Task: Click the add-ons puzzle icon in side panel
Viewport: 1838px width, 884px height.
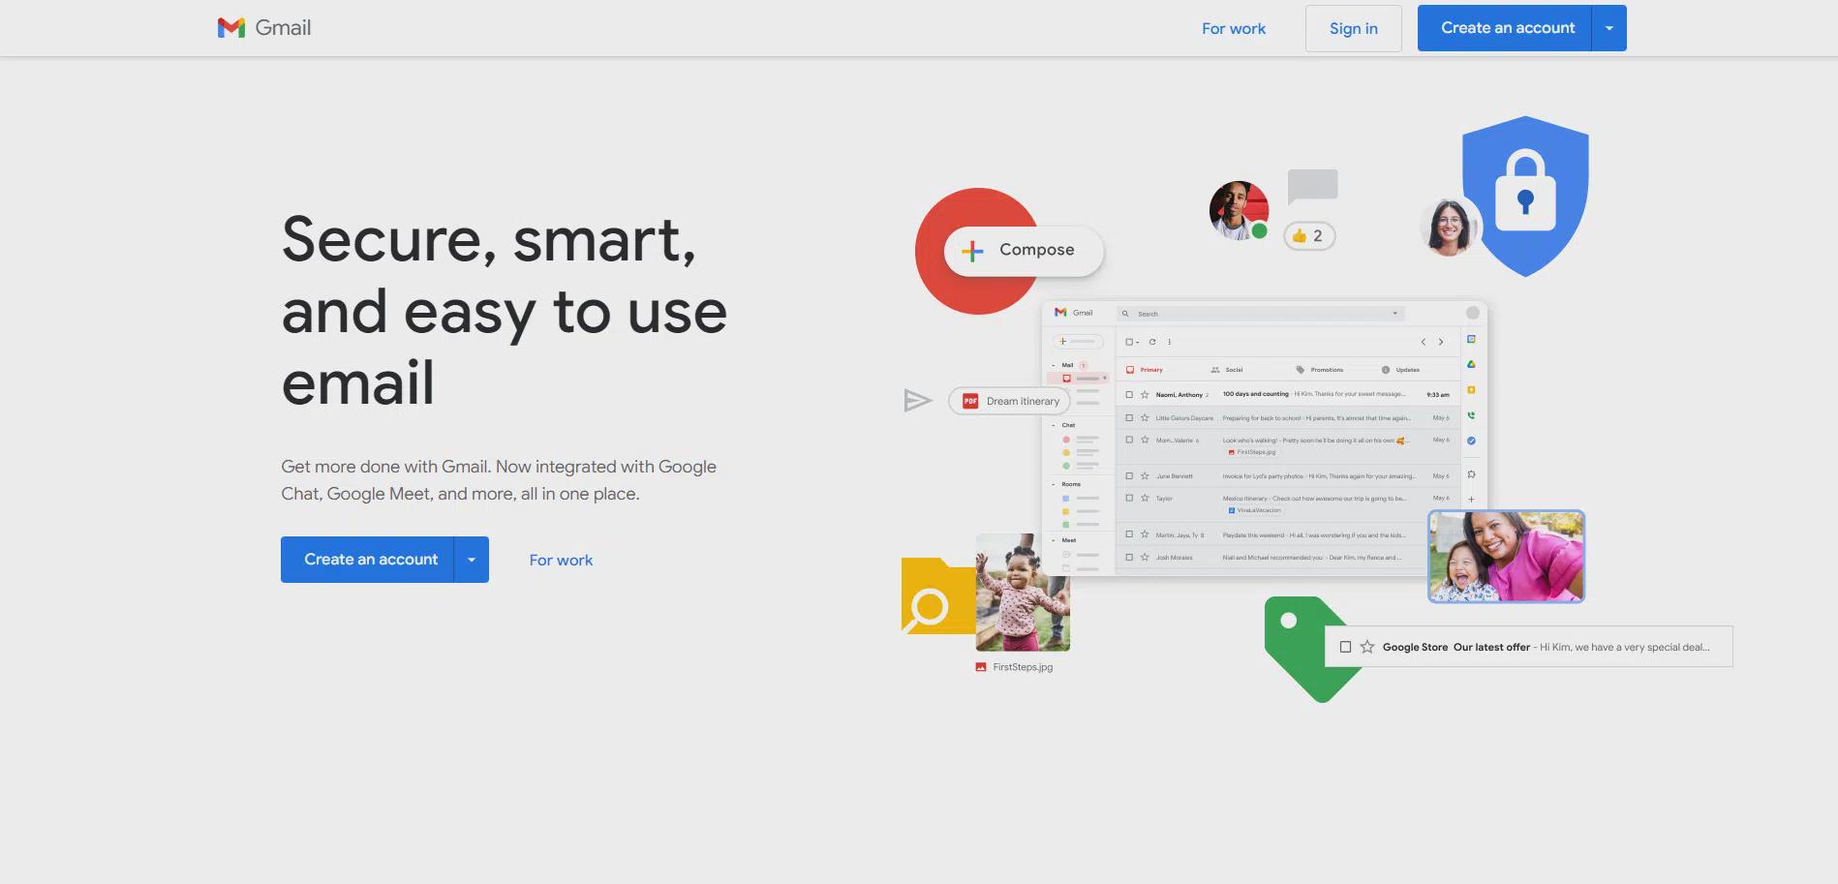Action: pos(1471,474)
